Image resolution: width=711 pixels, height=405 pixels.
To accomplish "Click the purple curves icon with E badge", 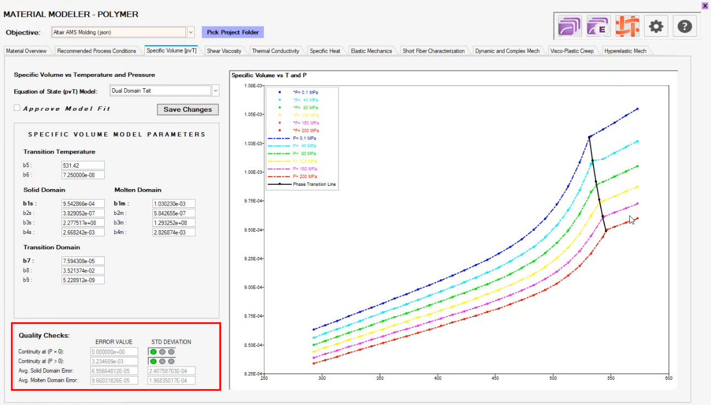I will [598, 26].
